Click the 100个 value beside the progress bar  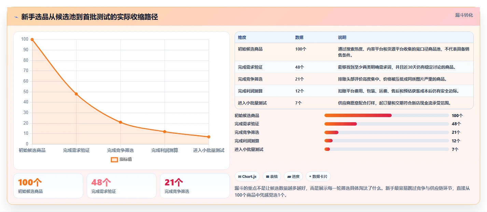[457, 115]
